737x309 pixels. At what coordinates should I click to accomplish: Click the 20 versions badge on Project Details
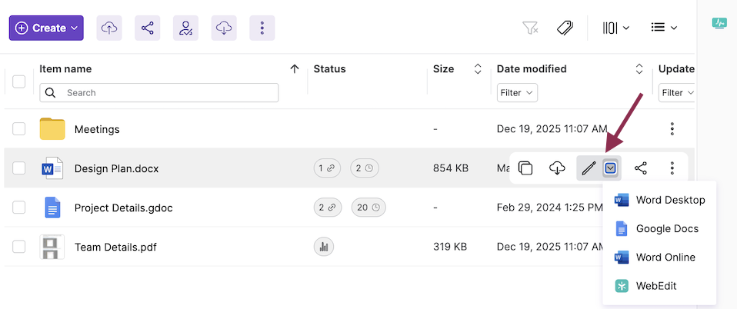point(368,208)
